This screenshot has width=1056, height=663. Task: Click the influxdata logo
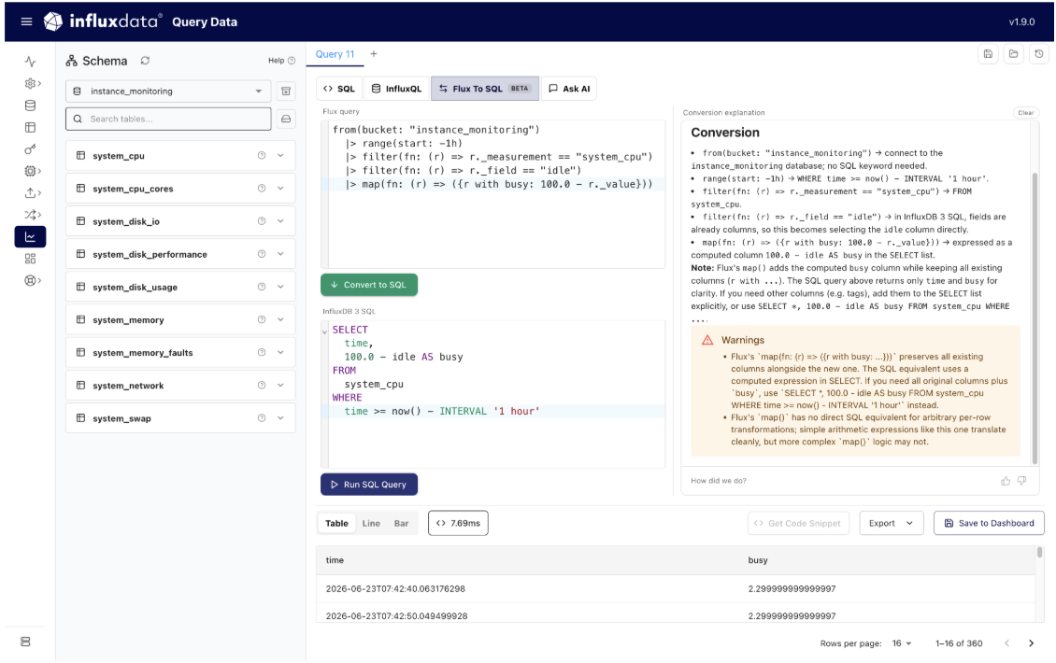coord(103,21)
